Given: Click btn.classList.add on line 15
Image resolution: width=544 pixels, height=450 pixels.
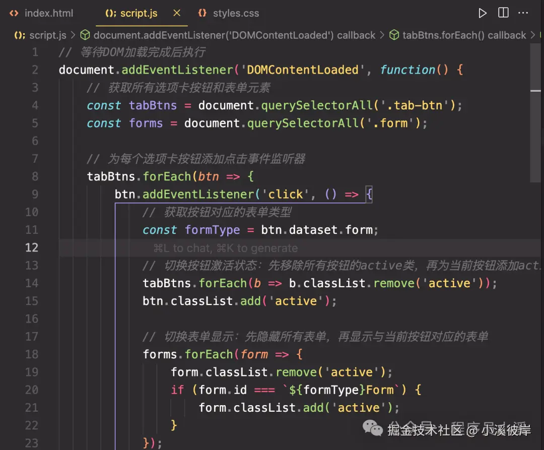Looking at the screenshot, I should pos(201,301).
